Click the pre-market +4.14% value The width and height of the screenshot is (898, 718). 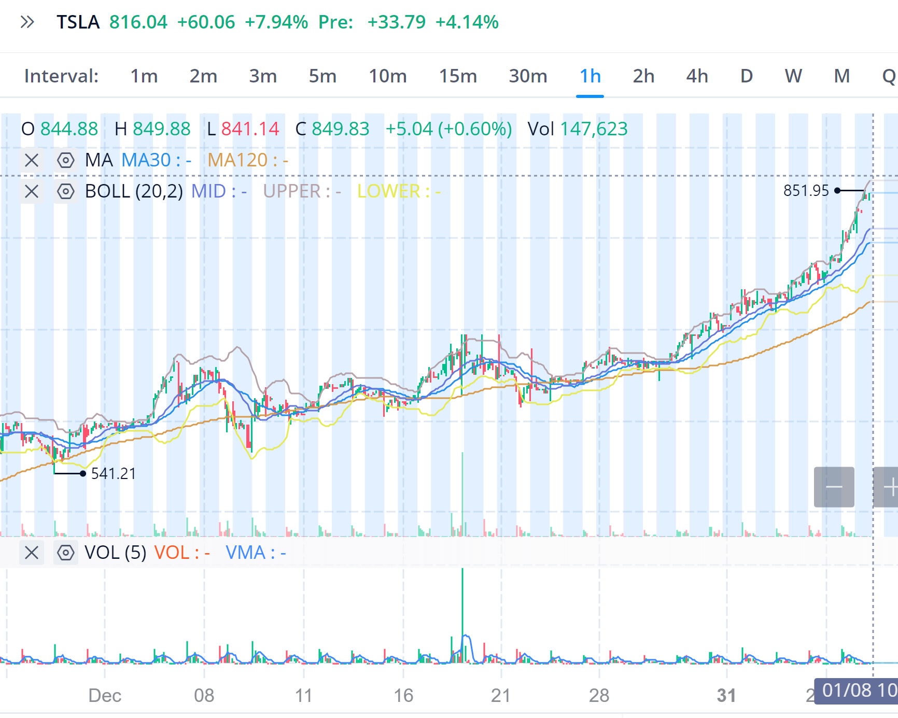(x=467, y=22)
